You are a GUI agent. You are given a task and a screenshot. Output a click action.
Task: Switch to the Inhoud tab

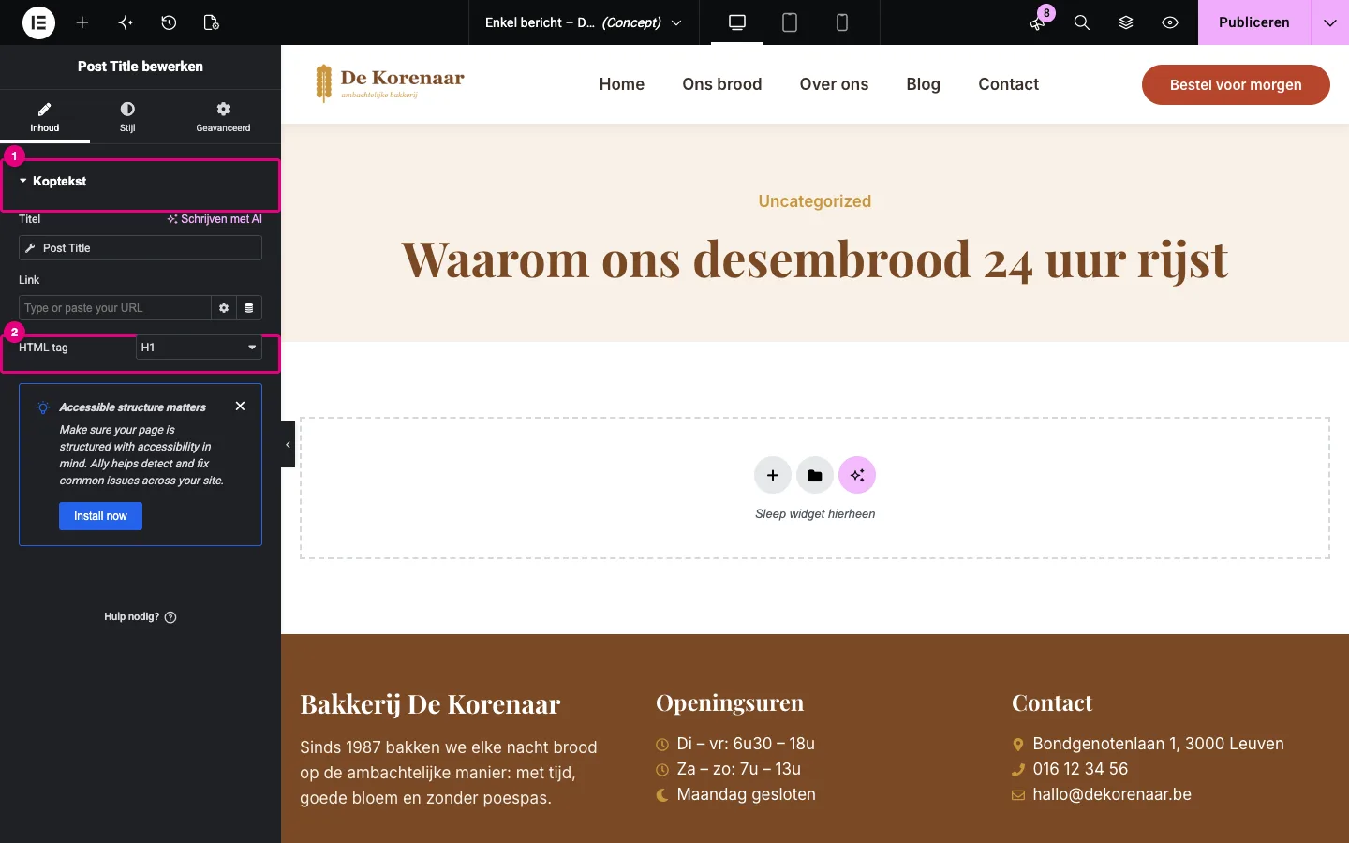[45, 117]
